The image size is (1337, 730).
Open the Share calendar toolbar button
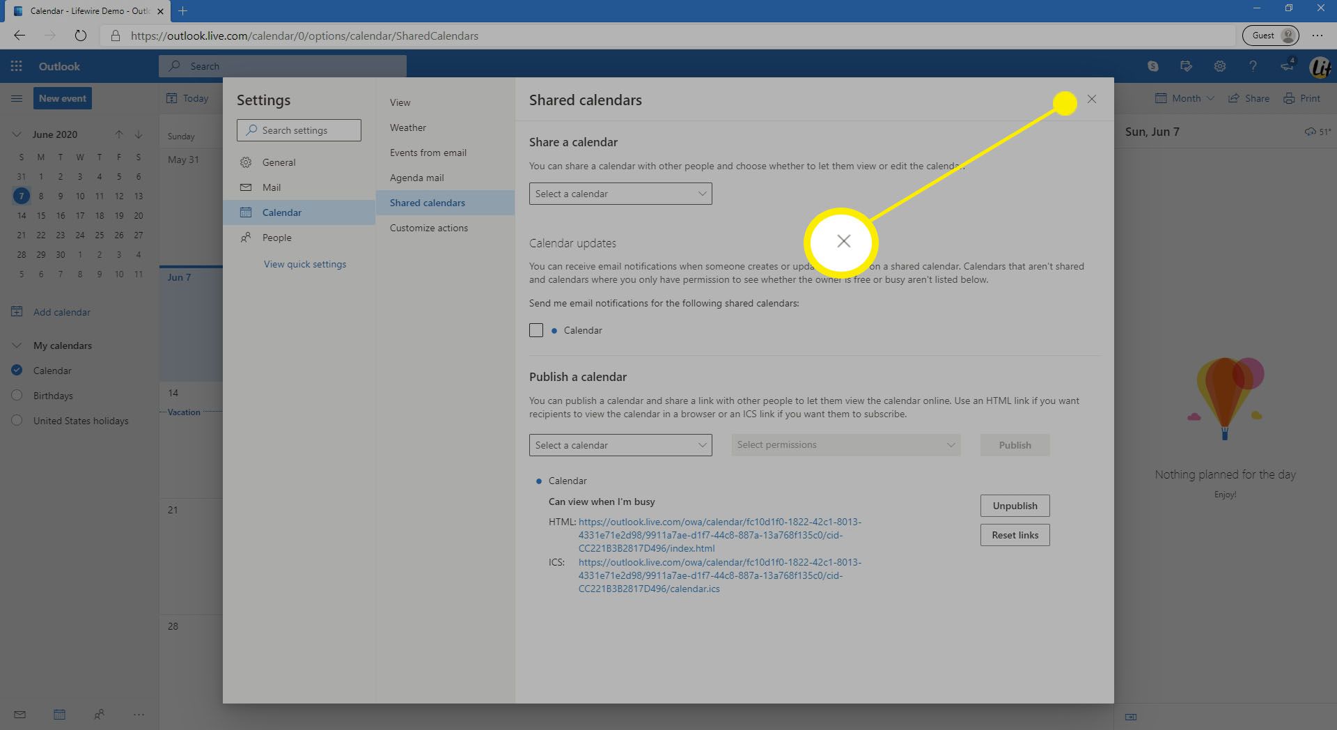[x=1249, y=98]
